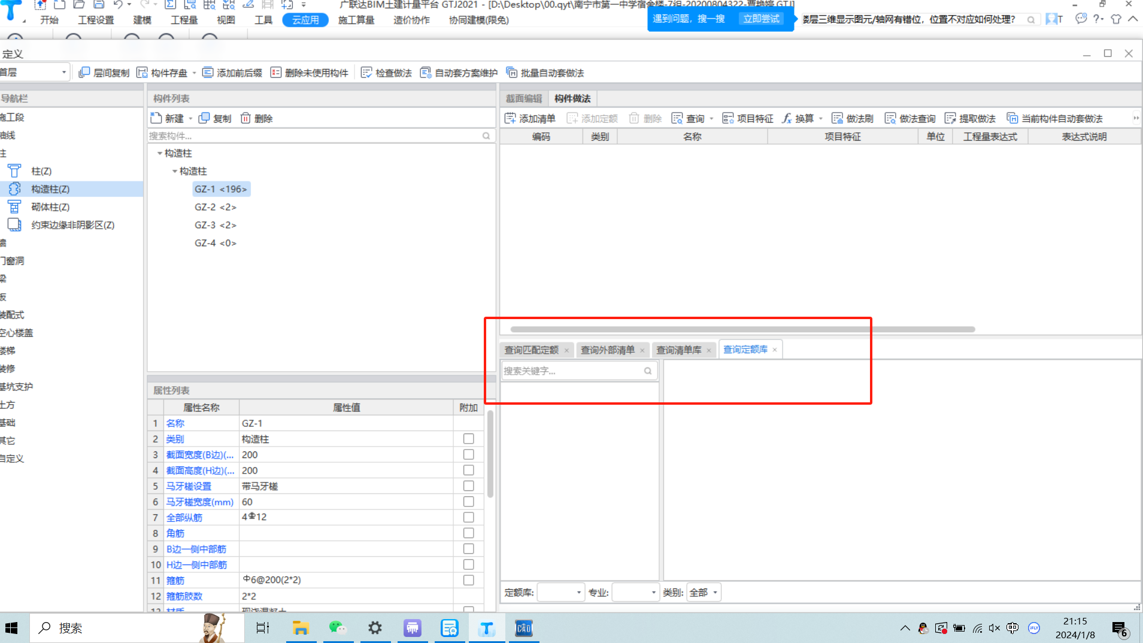This screenshot has width=1143, height=643.
Task: Switch to 查询匹配定额 tab
Action: coord(532,350)
